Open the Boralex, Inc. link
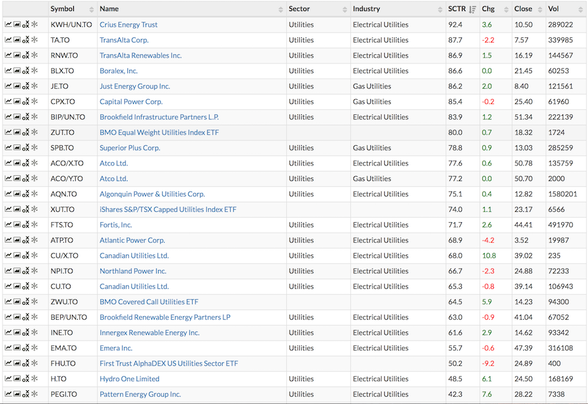 118,71
